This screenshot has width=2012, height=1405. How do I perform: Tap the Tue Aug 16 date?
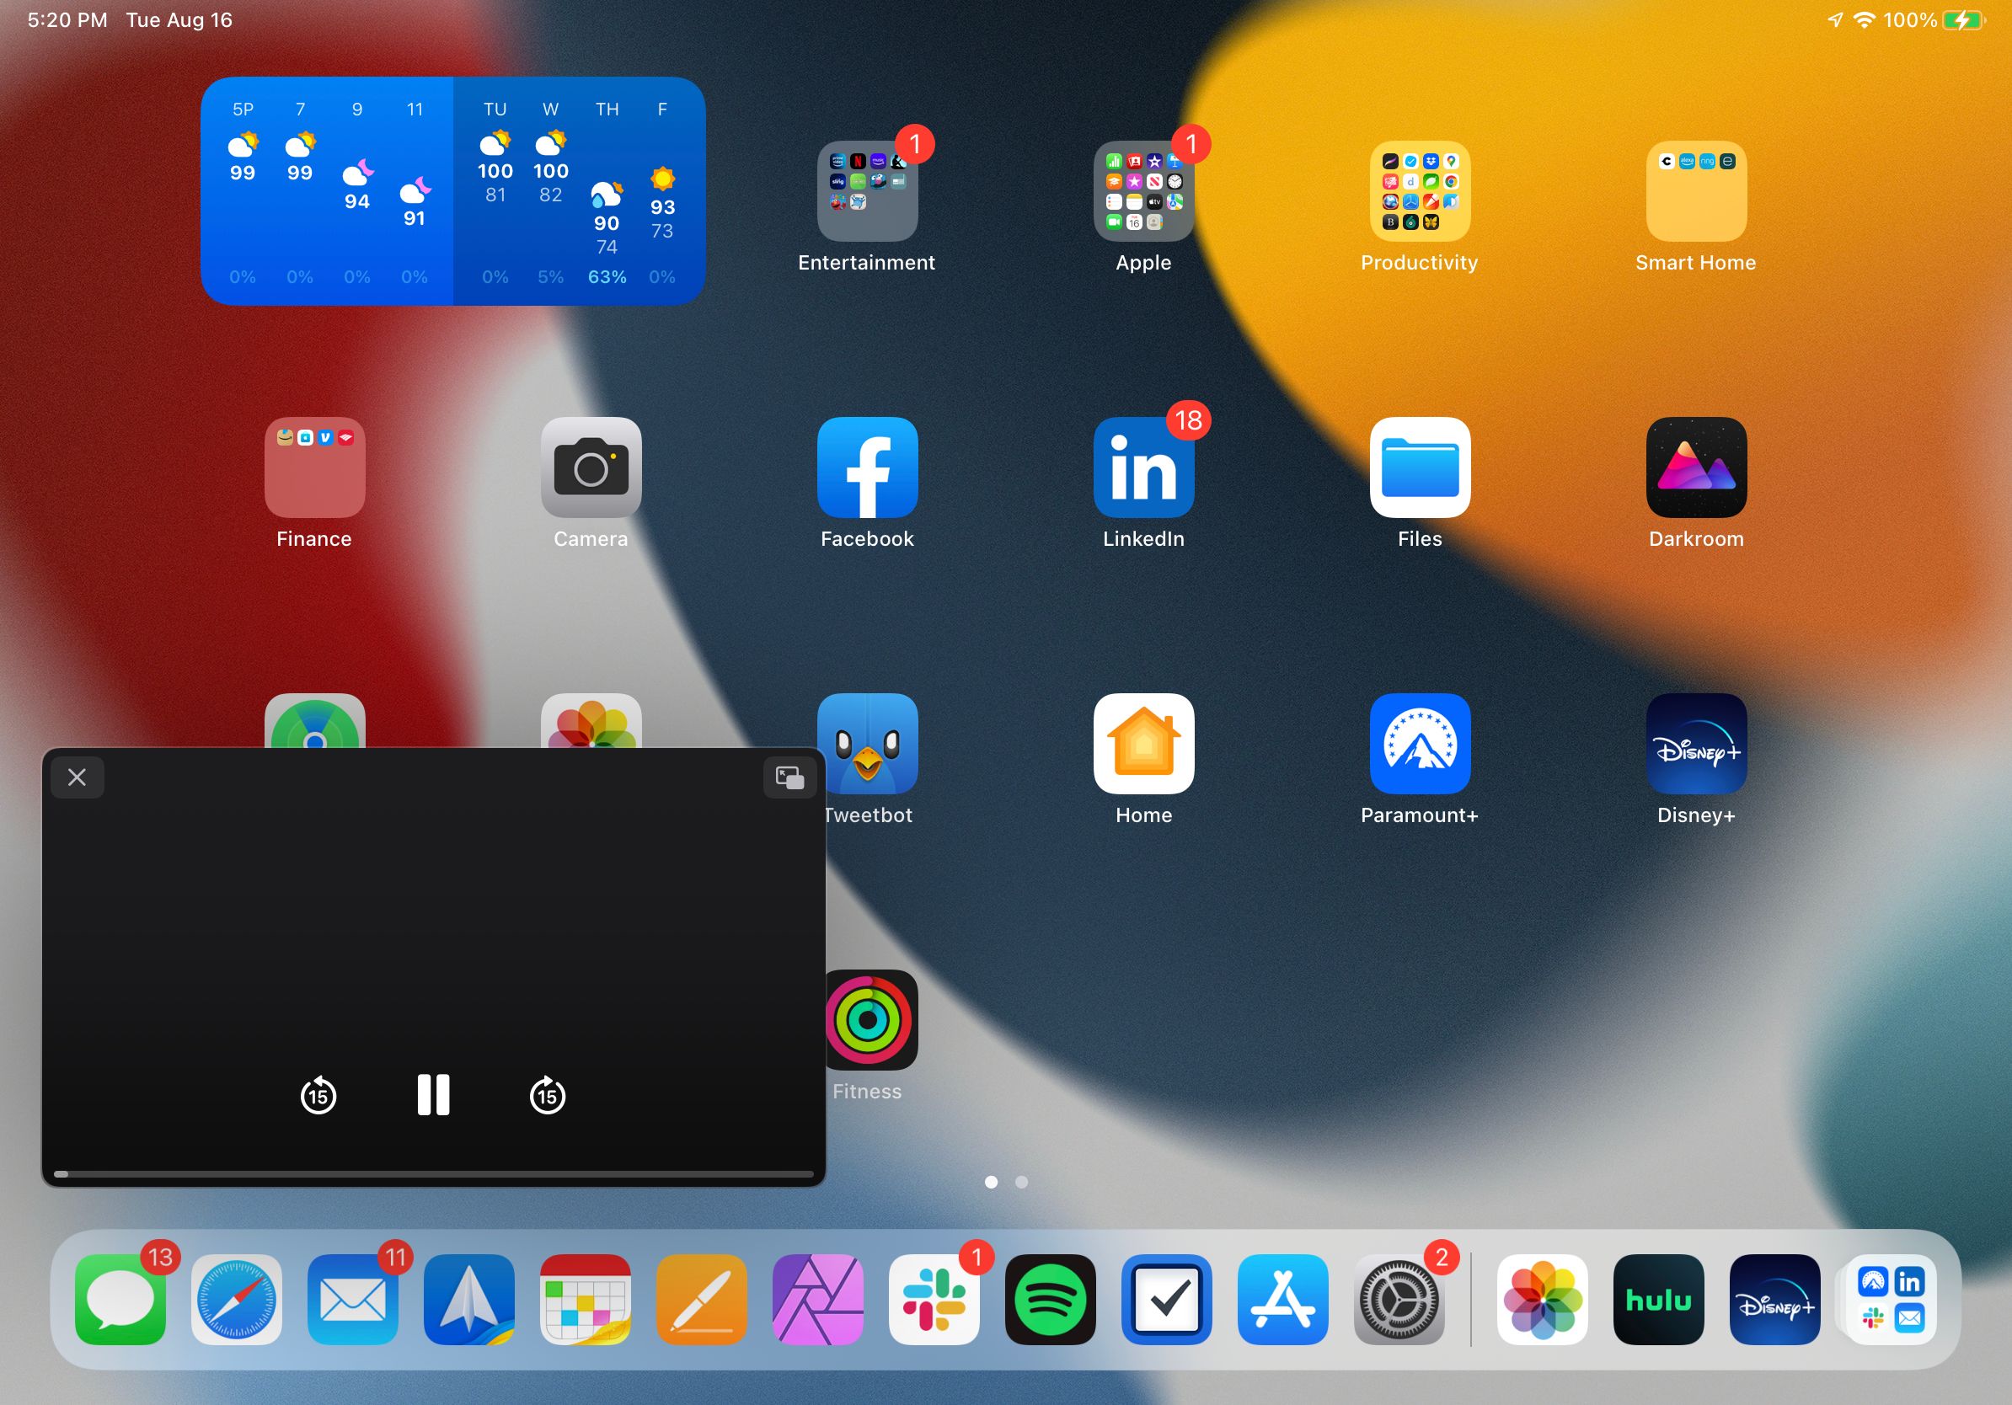pos(179,20)
